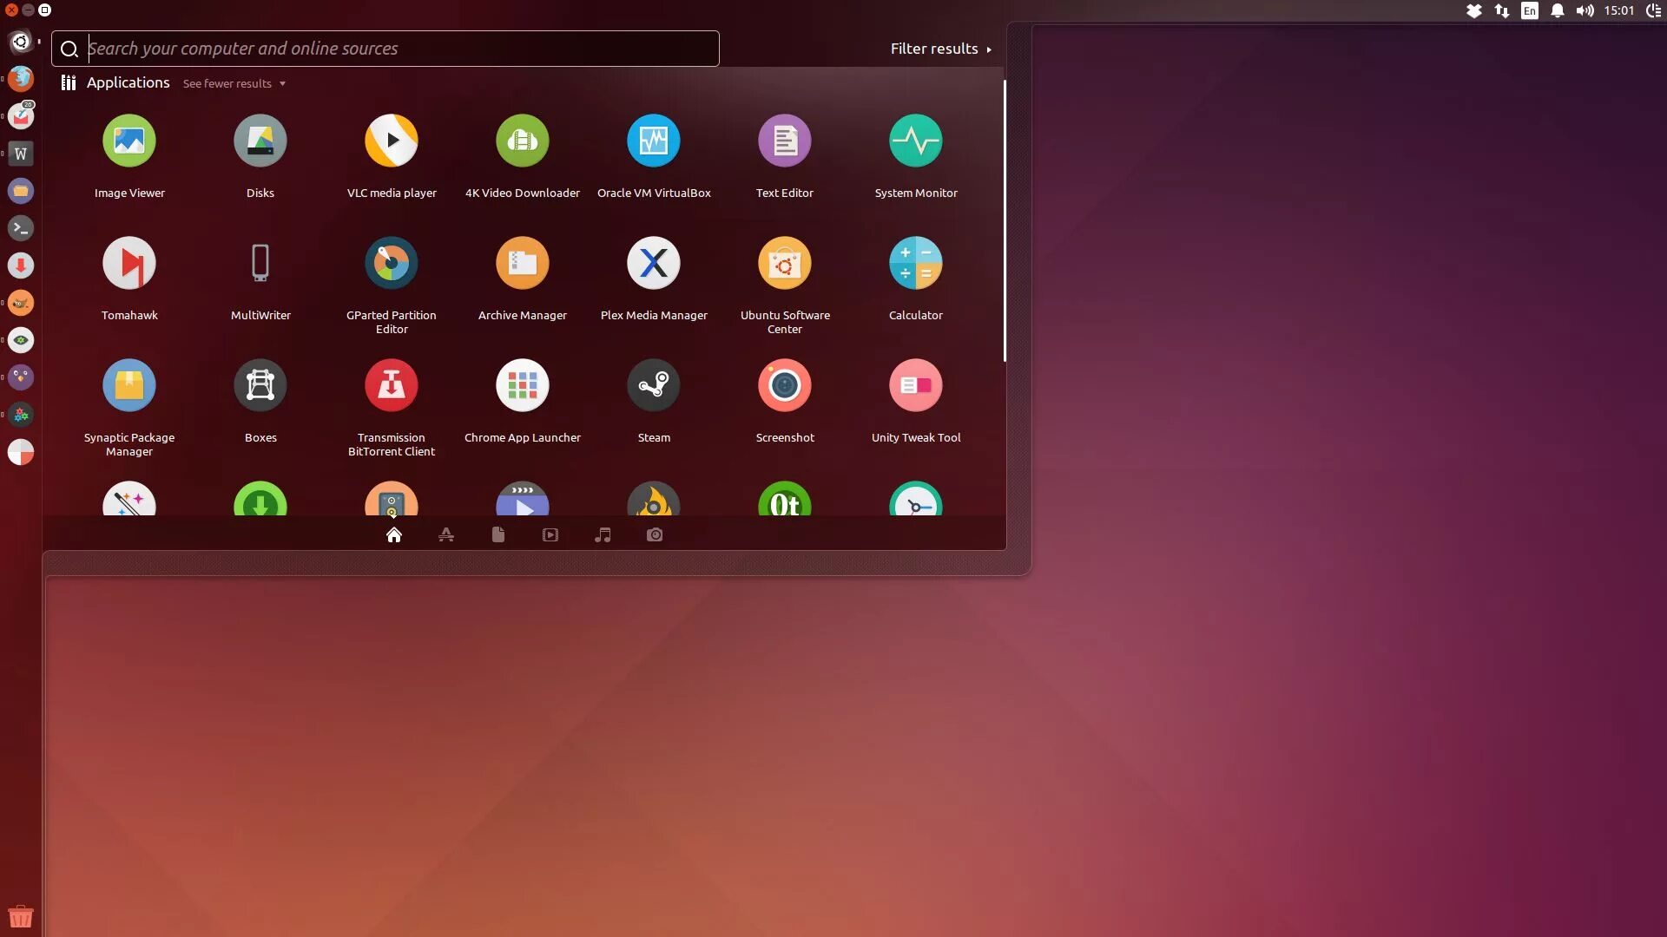Open keyboard language En indicator
1667x937 pixels.
click(x=1529, y=11)
